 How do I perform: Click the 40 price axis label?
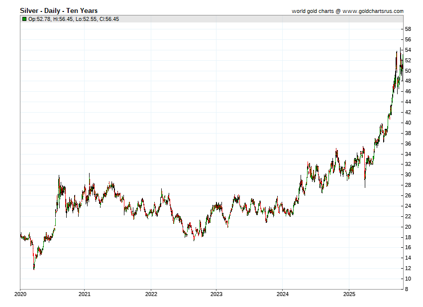tap(408, 123)
